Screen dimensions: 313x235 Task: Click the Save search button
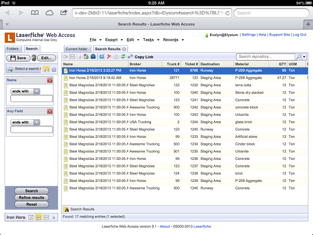[18, 58]
